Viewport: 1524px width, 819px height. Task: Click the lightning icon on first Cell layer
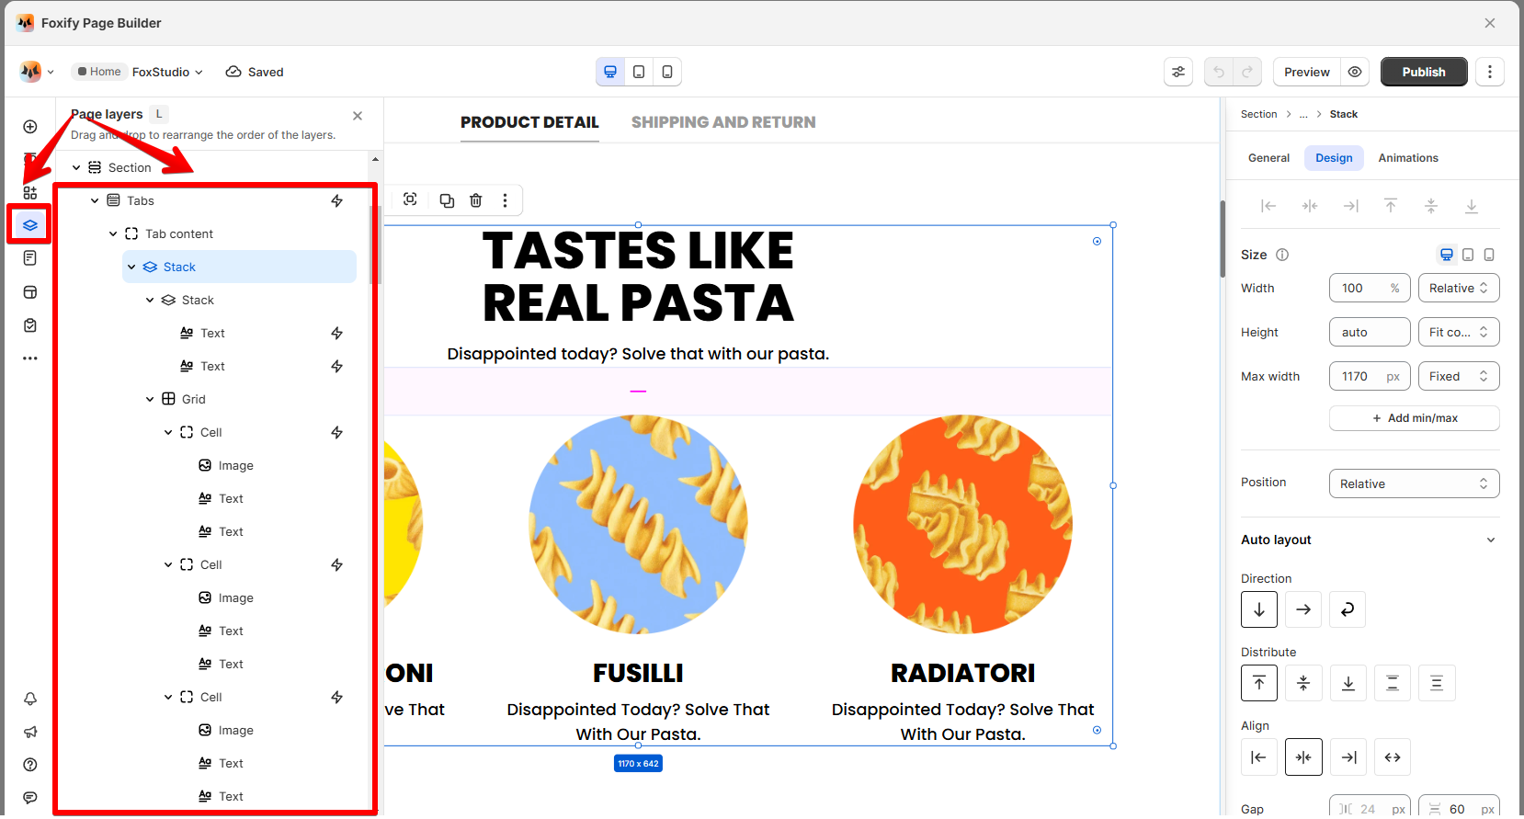(x=337, y=432)
